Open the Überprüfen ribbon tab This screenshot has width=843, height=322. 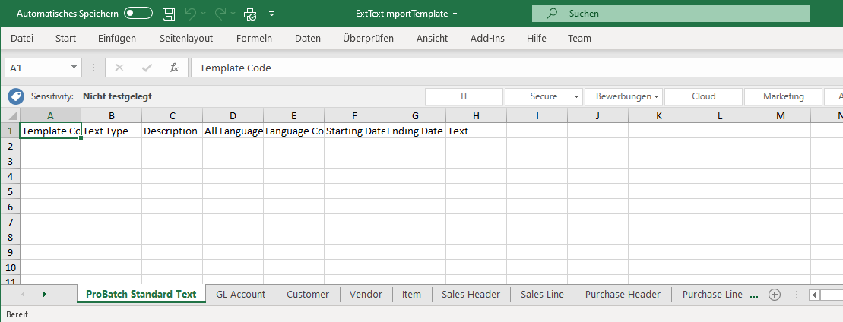(x=368, y=38)
